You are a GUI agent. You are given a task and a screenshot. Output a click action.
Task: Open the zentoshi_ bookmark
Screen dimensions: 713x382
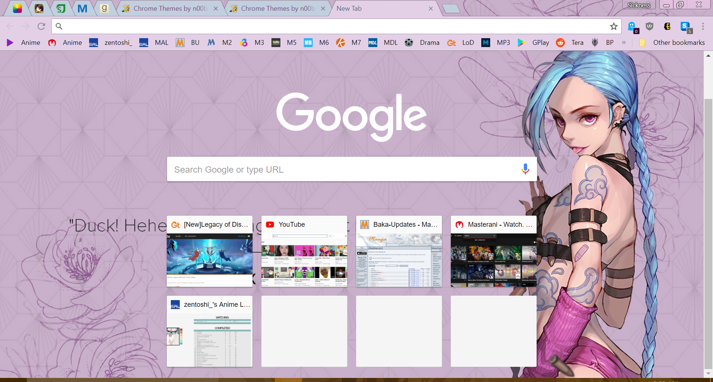(111, 43)
